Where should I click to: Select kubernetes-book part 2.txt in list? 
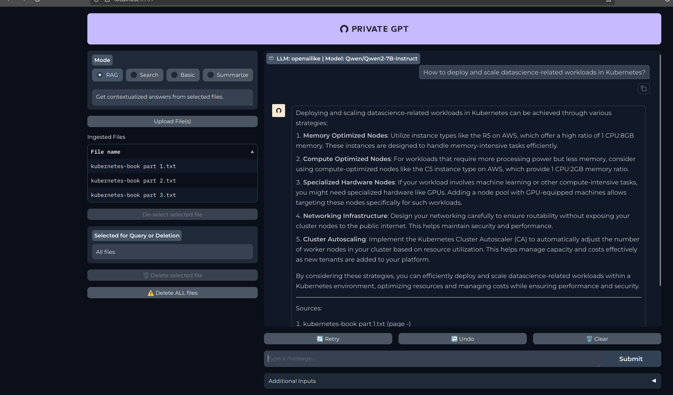tap(133, 181)
